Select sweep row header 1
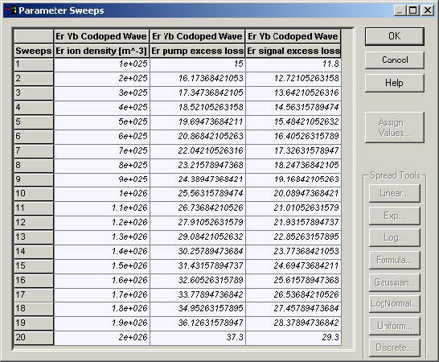Image resolution: width=439 pixels, height=362 pixels. tap(34, 64)
